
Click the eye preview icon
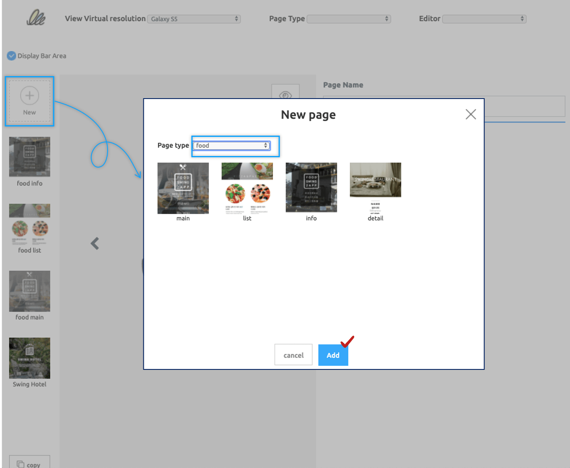click(285, 94)
